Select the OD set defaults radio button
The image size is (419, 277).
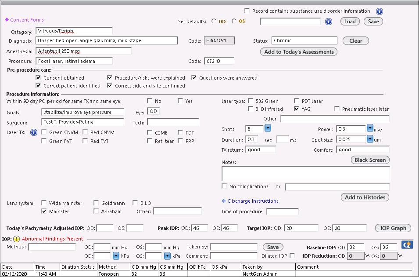coord(214,21)
